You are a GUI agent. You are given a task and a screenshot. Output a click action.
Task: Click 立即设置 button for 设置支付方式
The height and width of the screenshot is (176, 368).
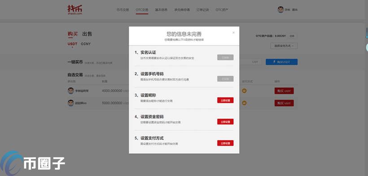pos(225,143)
